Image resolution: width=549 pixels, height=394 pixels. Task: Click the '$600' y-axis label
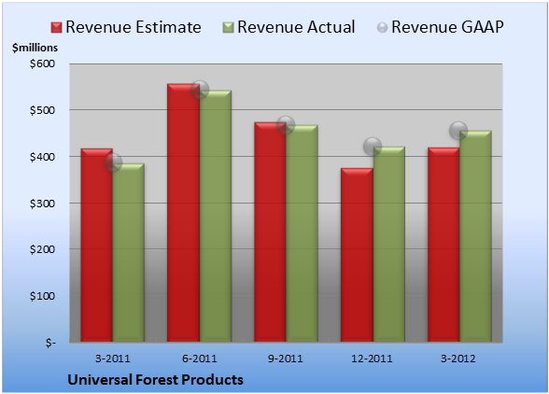(x=42, y=63)
